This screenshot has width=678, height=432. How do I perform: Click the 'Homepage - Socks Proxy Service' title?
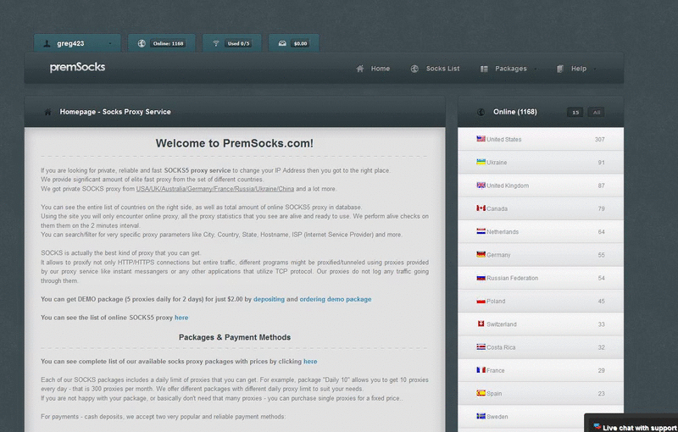[115, 112]
